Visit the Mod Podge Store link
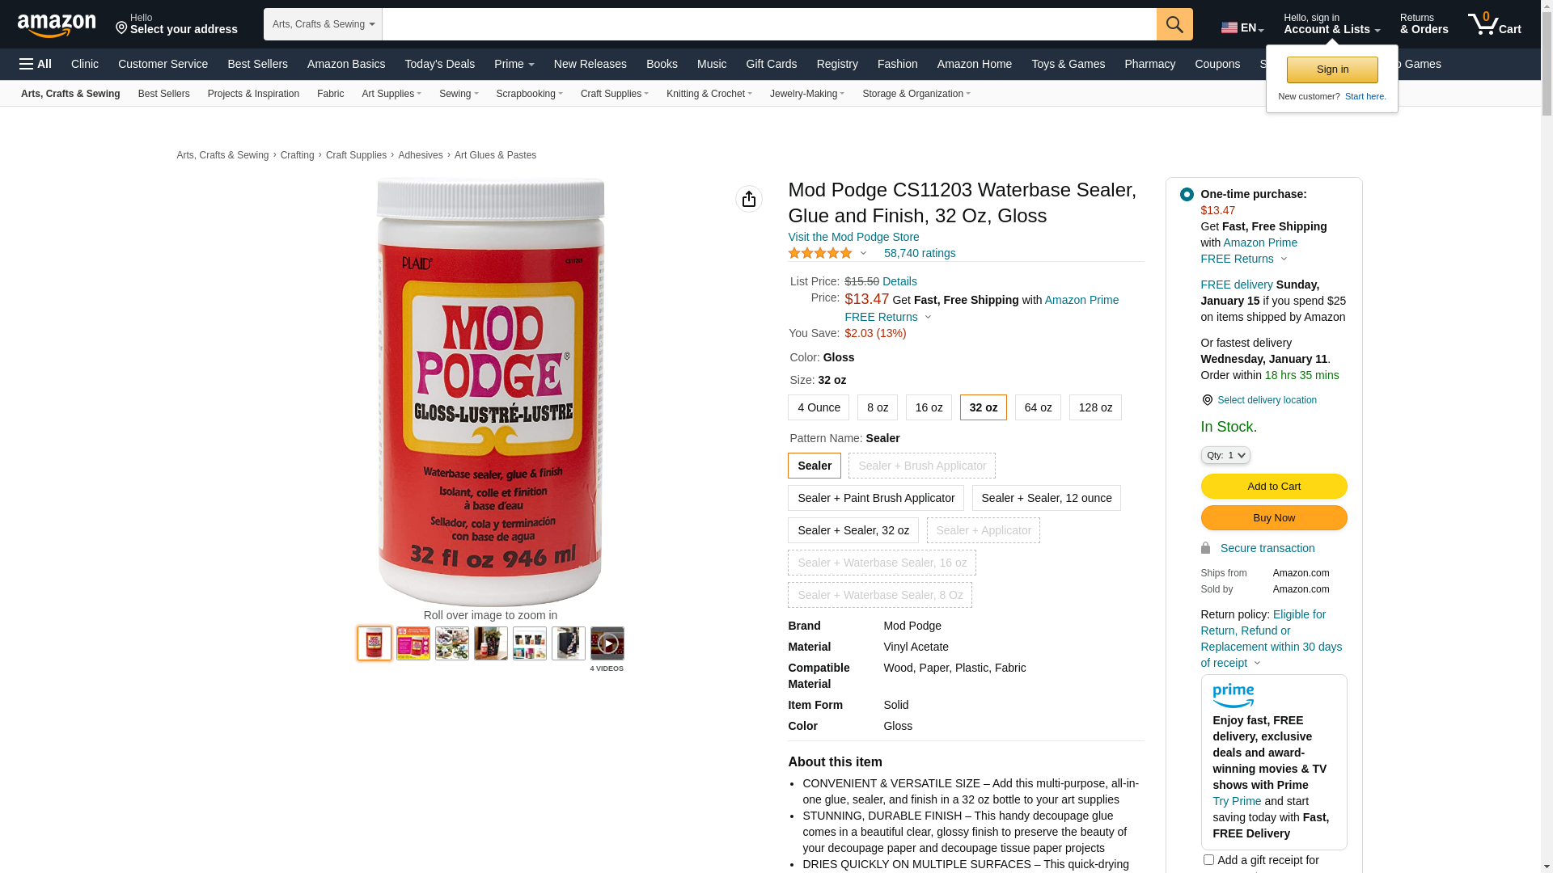The image size is (1553, 873). (x=853, y=237)
